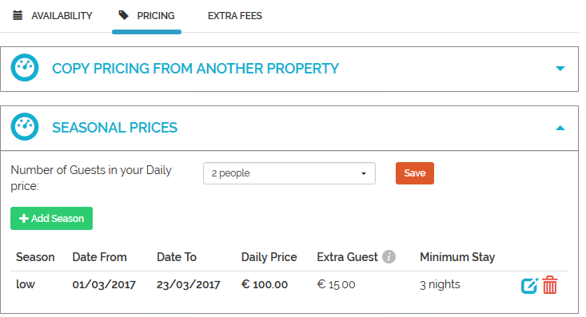Delete the low season with trash icon
The width and height of the screenshot is (586, 317).
coord(550,285)
